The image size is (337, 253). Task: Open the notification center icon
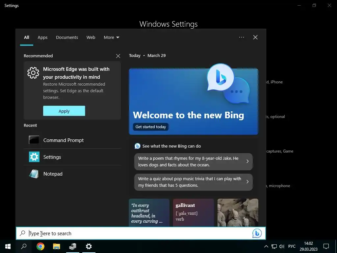click(x=326, y=246)
